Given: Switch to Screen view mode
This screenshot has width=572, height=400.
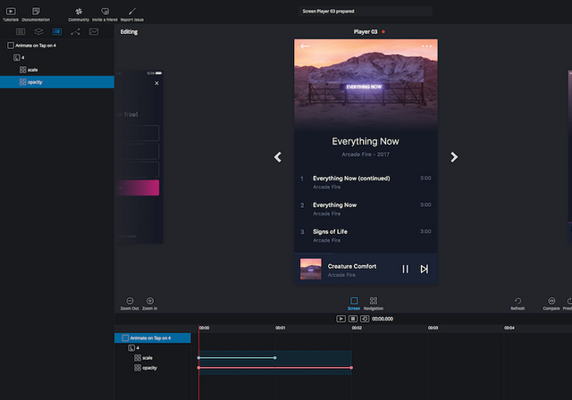Looking at the screenshot, I should pos(354,301).
